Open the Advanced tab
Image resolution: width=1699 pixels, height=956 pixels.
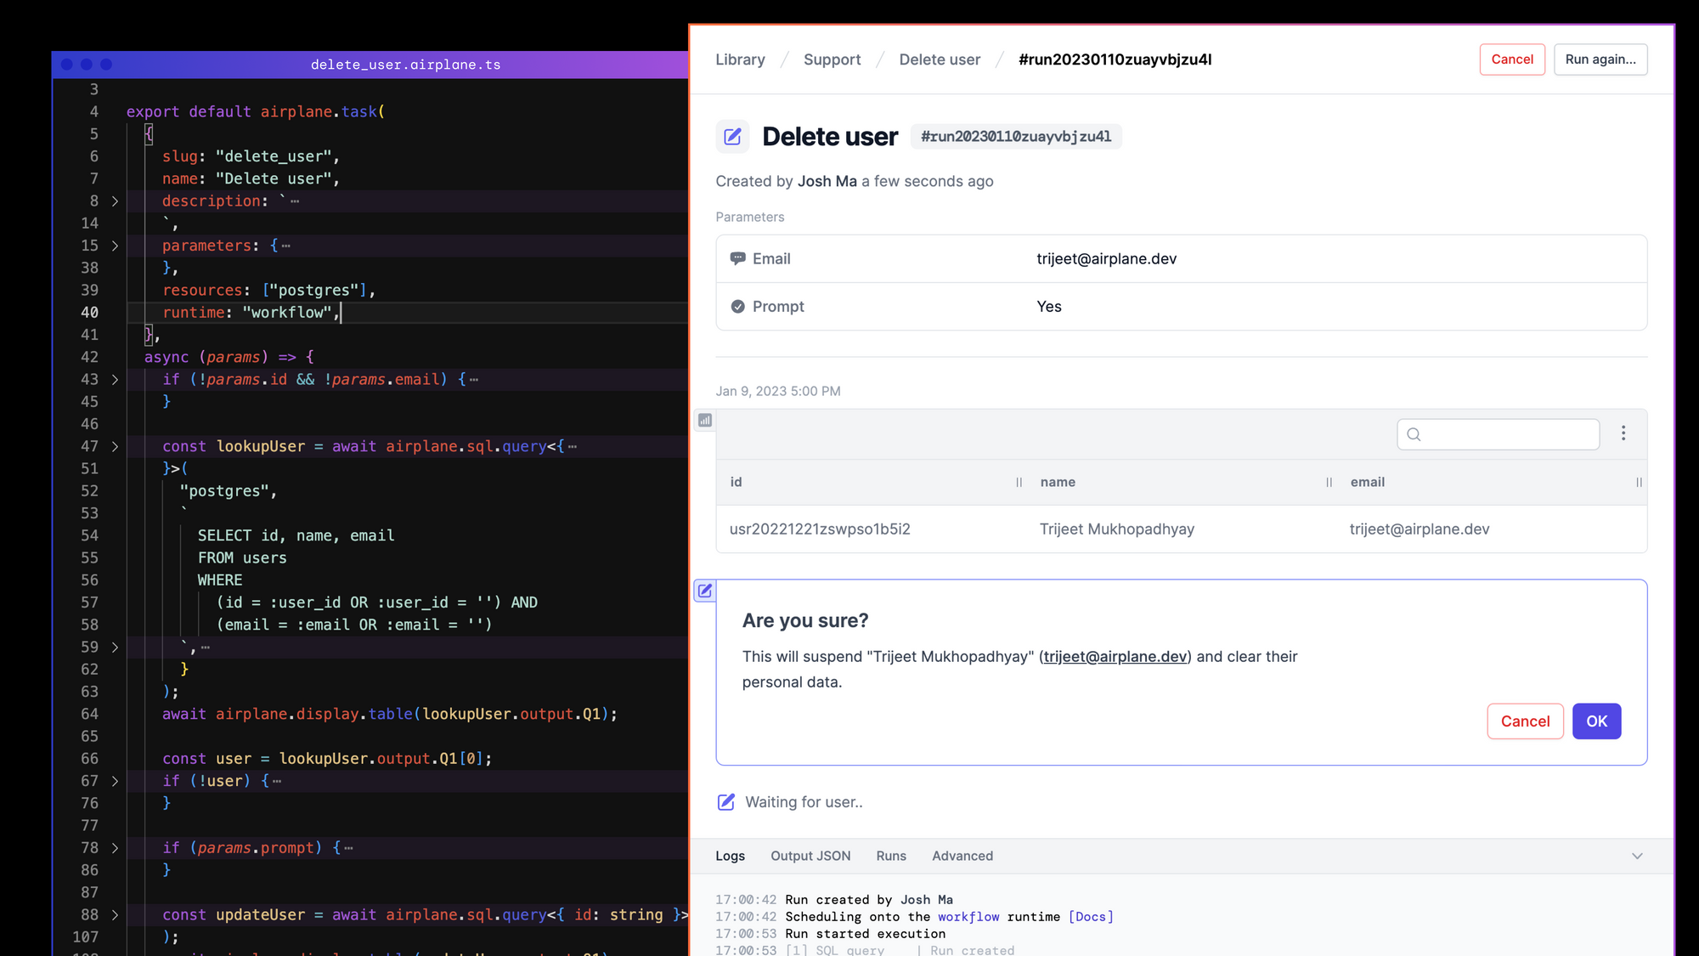pyautogui.click(x=962, y=856)
